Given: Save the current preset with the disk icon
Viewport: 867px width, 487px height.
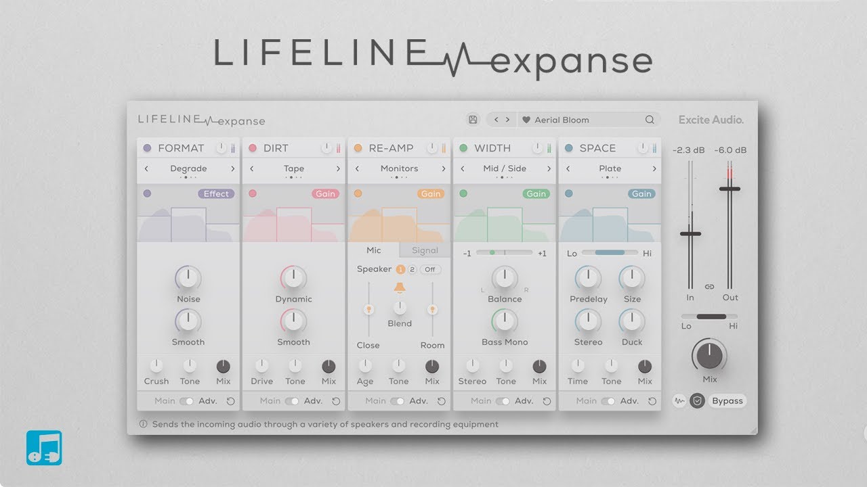Looking at the screenshot, I should point(473,120).
